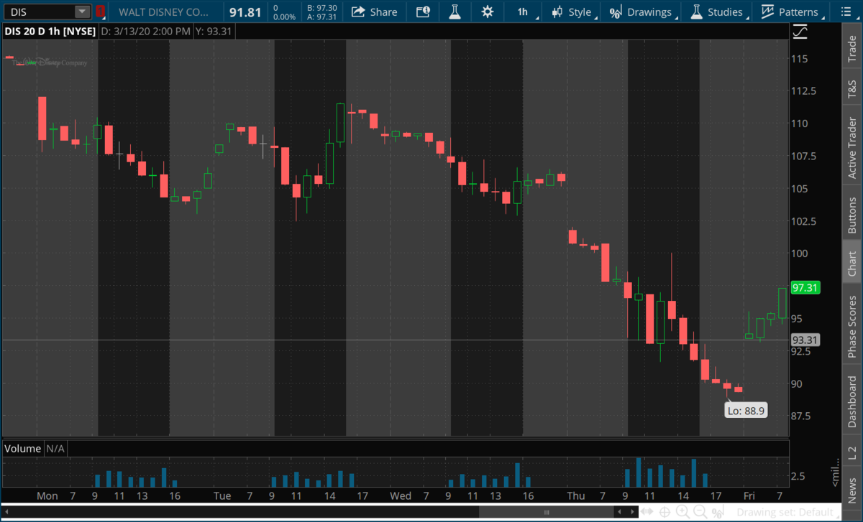This screenshot has width=863, height=522.
Task: Share the chart using the Share button
Action: tap(374, 11)
